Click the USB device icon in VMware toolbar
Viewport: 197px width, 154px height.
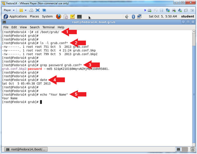point(186,10)
